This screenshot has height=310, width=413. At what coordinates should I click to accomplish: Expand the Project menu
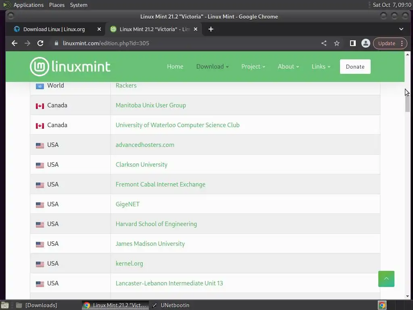253,67
